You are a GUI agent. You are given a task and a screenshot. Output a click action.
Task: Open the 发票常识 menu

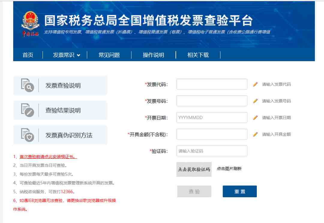click(x=64, y=55)
